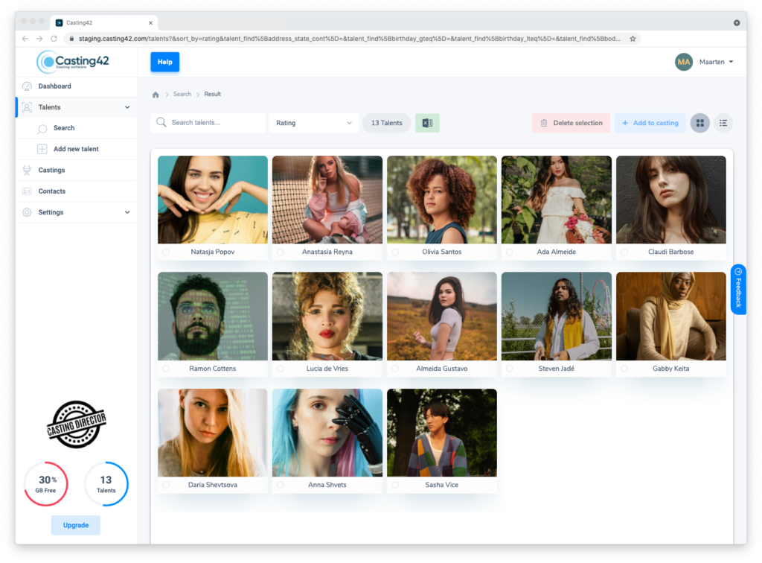Click the Search breadcrumb link
This screenshot has height=563, width=762.
[x=182, y=95]
